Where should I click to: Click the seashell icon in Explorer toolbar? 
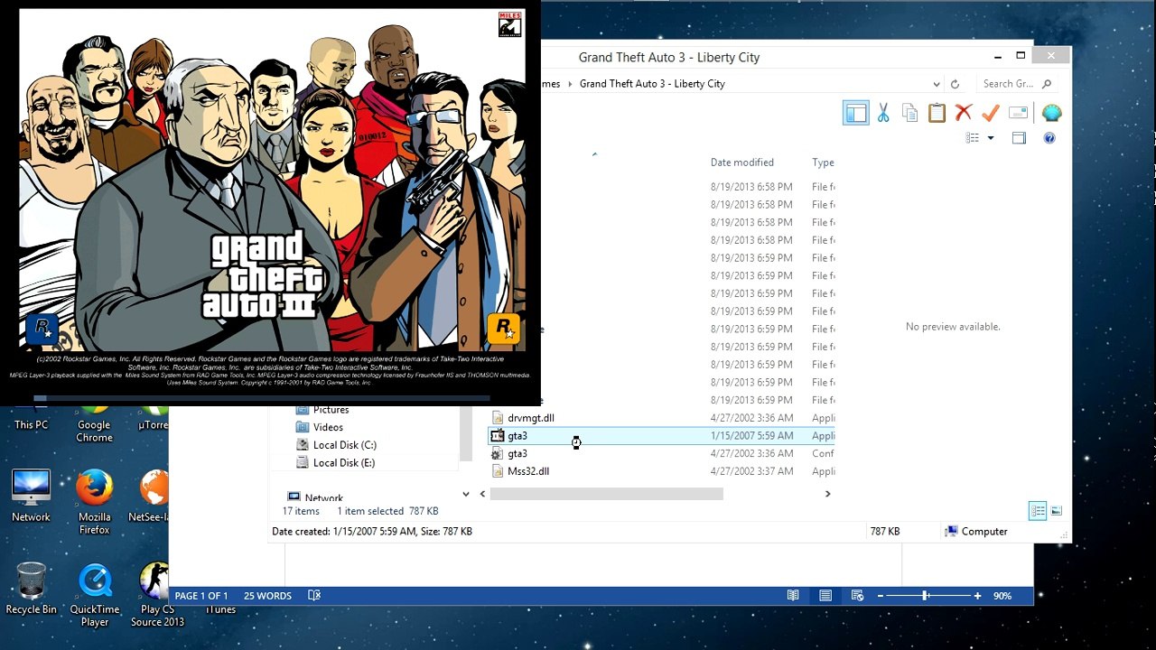(x=1051, y=113)
